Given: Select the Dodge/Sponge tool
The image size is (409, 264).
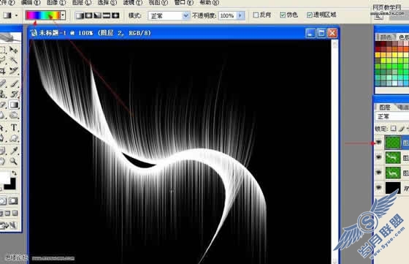Looking at the screenshot, I should [14, 115].
